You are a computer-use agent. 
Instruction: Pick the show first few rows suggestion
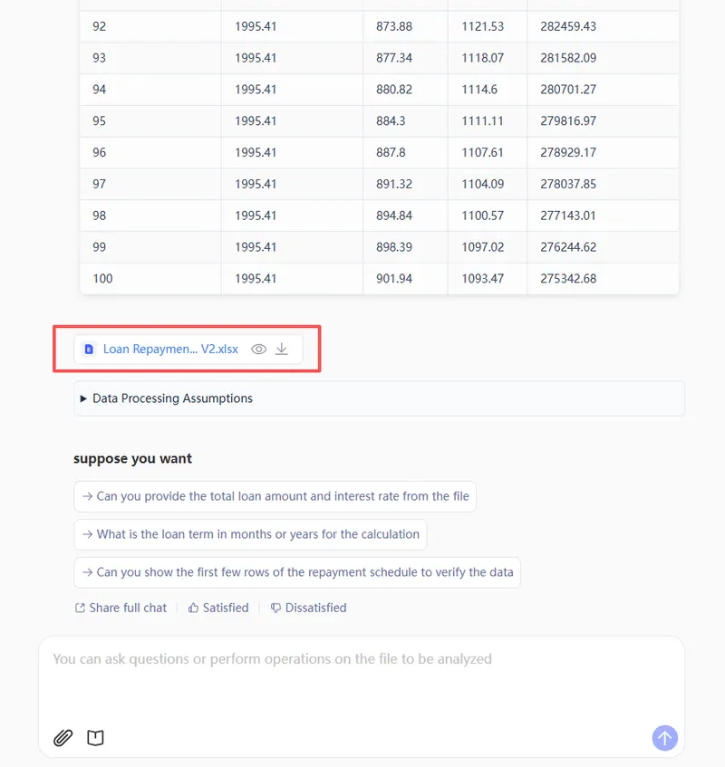click(297, 572)
